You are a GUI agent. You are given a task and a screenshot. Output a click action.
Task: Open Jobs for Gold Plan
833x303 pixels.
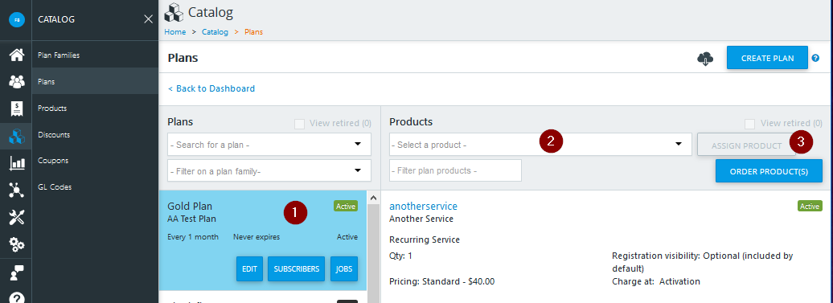tap(344, 269)
